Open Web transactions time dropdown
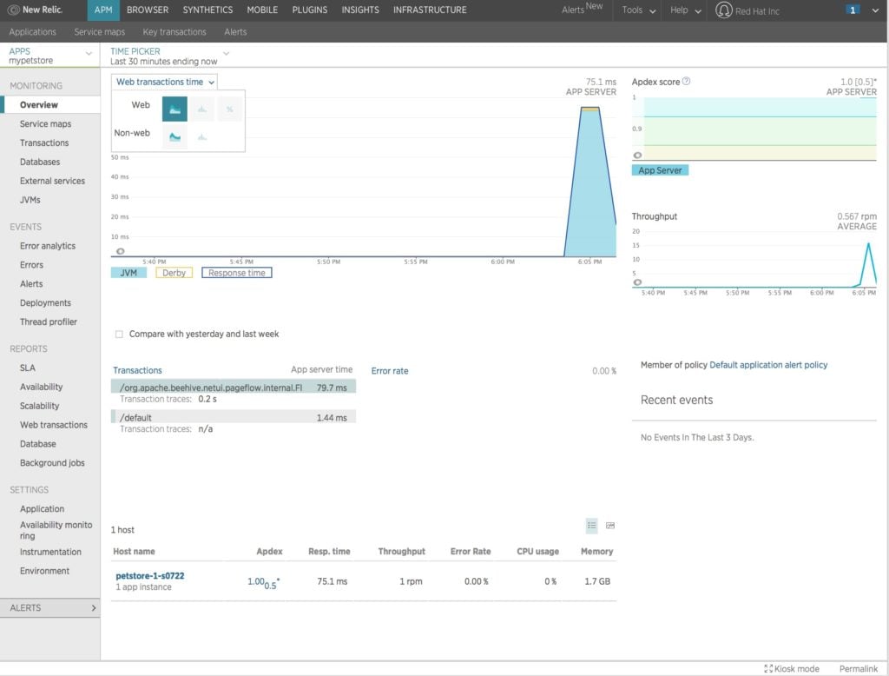Image resolution: width=889 pixels, height=676 pixels. tap(165, 82)
